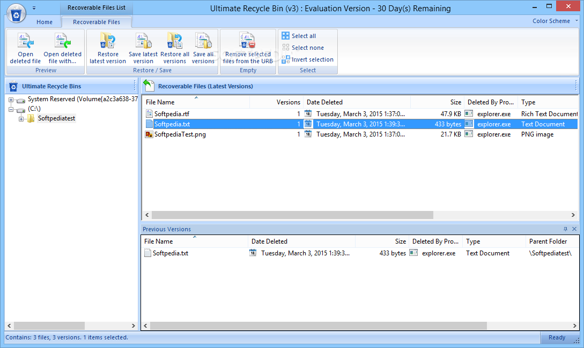The width and height of the screenshot is (584, 348).
Task: Sort Previous Versions by Parent Folder
Action: [552, 241]
